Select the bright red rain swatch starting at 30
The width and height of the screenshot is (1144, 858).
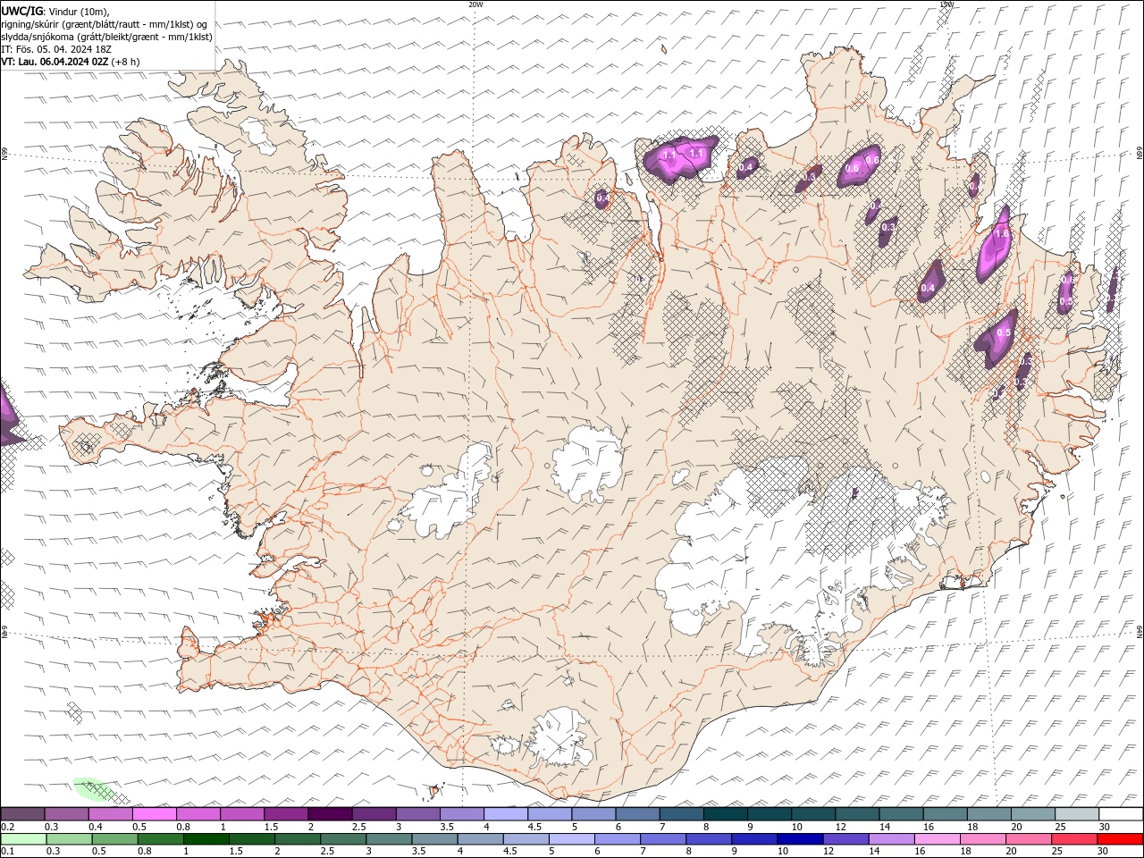coord(1119,839)
